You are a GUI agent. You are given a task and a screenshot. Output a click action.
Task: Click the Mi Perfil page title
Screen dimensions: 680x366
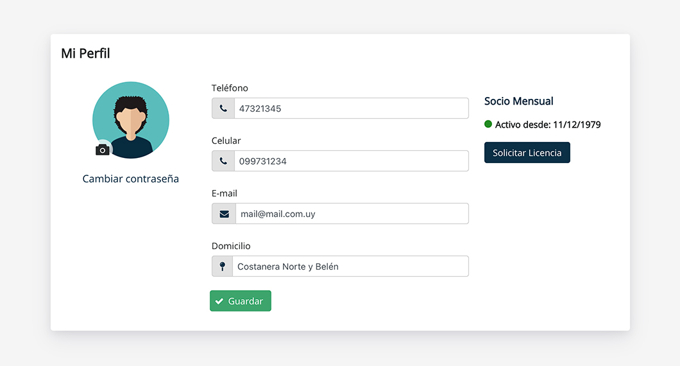[x=85, y=53]
